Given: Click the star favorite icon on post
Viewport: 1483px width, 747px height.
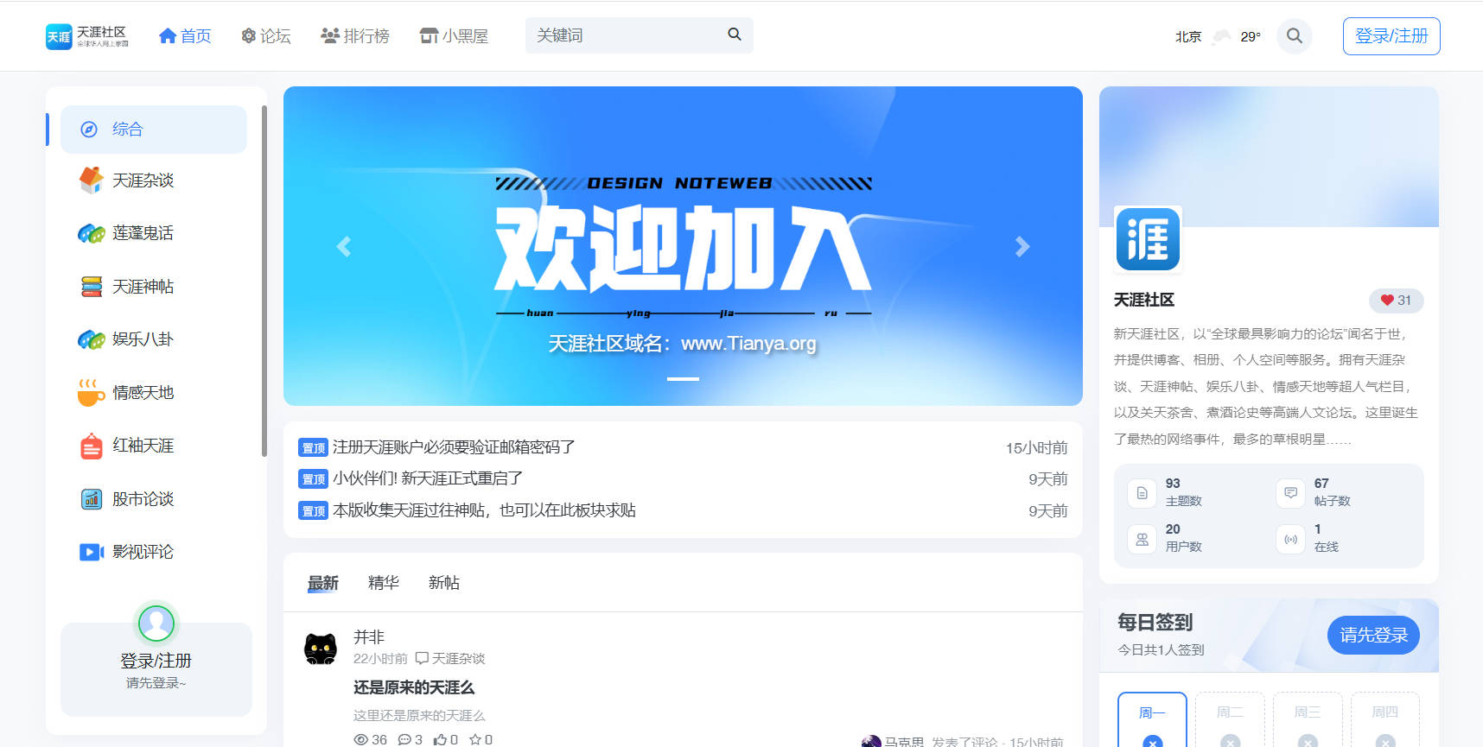Looking at the screenshot, I should tap(475, 740).
